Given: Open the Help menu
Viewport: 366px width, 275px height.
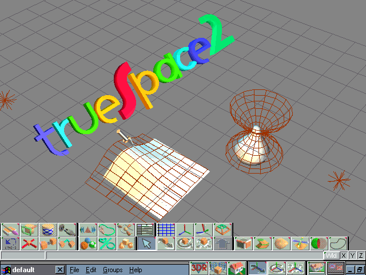Looking at the screenshot, I should (x=136, y=269).
